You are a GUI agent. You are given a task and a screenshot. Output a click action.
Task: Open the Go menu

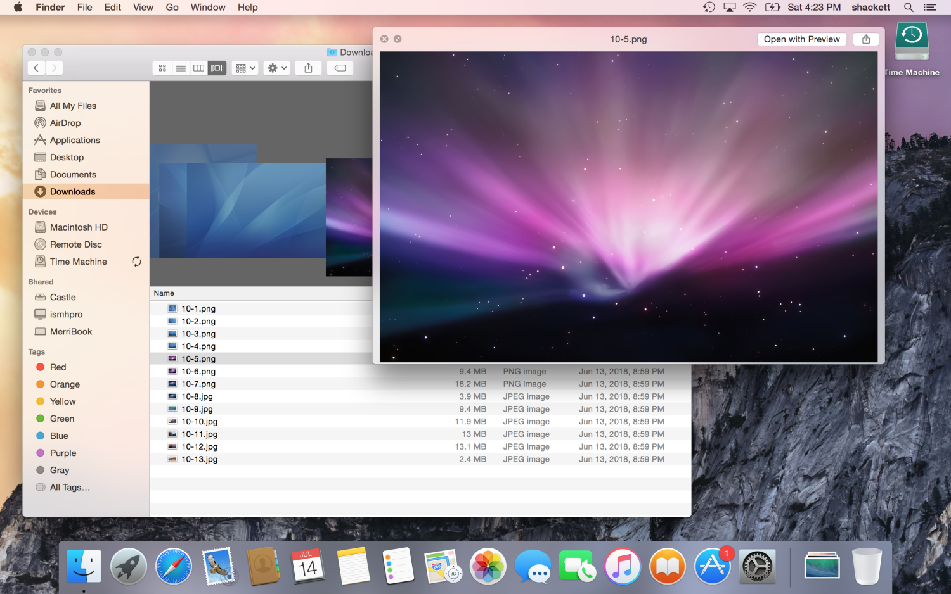coord(172,8)
